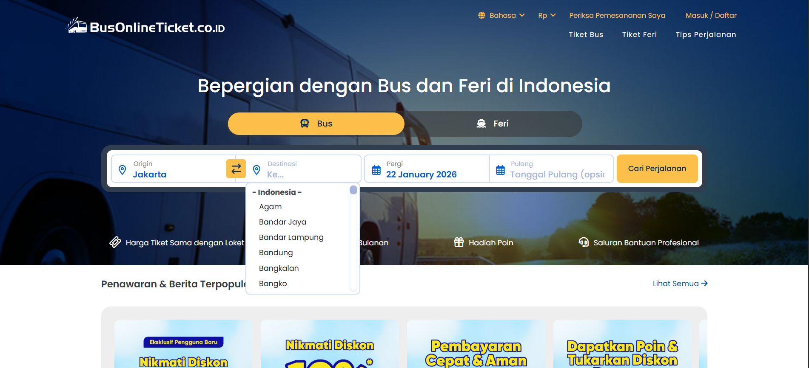
Task: Click the Pergi calendar icon
Action: (x=376, y=170)
